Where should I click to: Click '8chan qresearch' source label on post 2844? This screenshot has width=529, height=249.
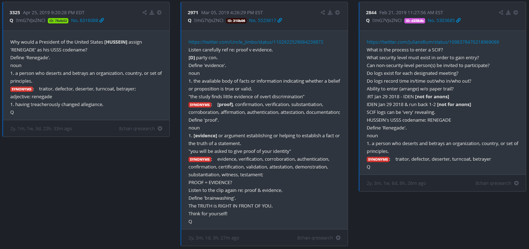pyautogui.click(x=493, y=183)
